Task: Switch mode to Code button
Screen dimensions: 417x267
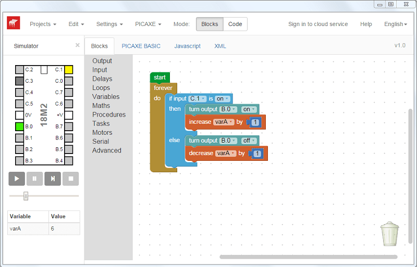Action: [x=235, y=24]
